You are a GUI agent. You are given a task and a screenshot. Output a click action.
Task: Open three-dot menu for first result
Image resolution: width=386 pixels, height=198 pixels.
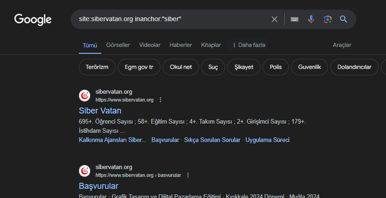(160, 100)
